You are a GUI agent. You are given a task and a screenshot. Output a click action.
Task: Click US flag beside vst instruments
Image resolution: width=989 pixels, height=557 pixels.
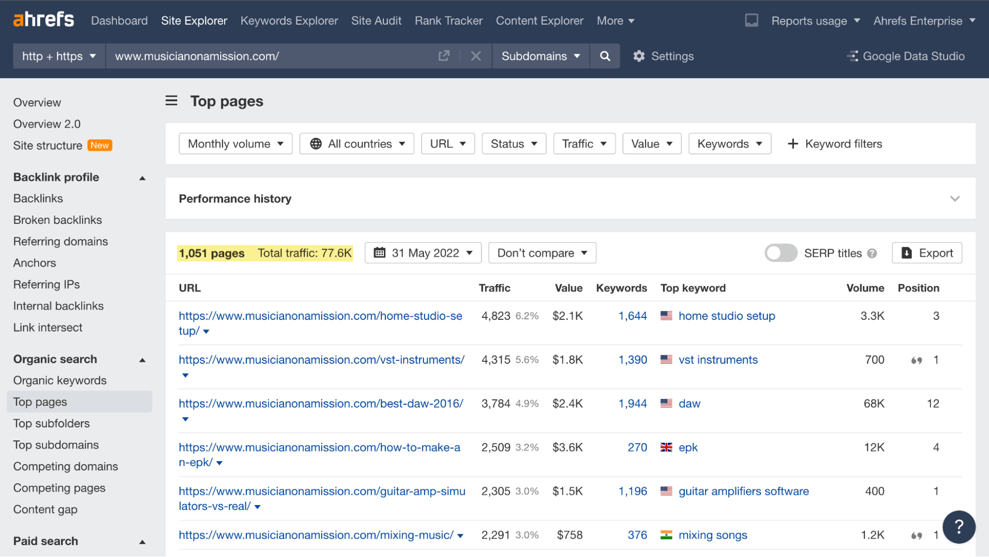pyautogui.click(x=666, y=359)
